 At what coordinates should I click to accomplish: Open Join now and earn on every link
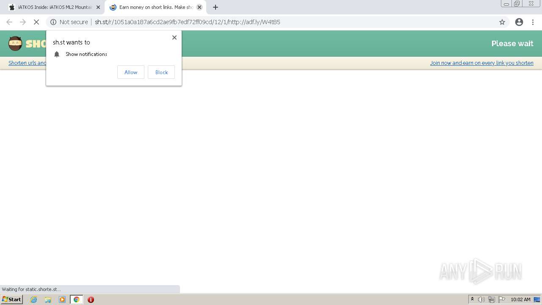tap(482, 63)
